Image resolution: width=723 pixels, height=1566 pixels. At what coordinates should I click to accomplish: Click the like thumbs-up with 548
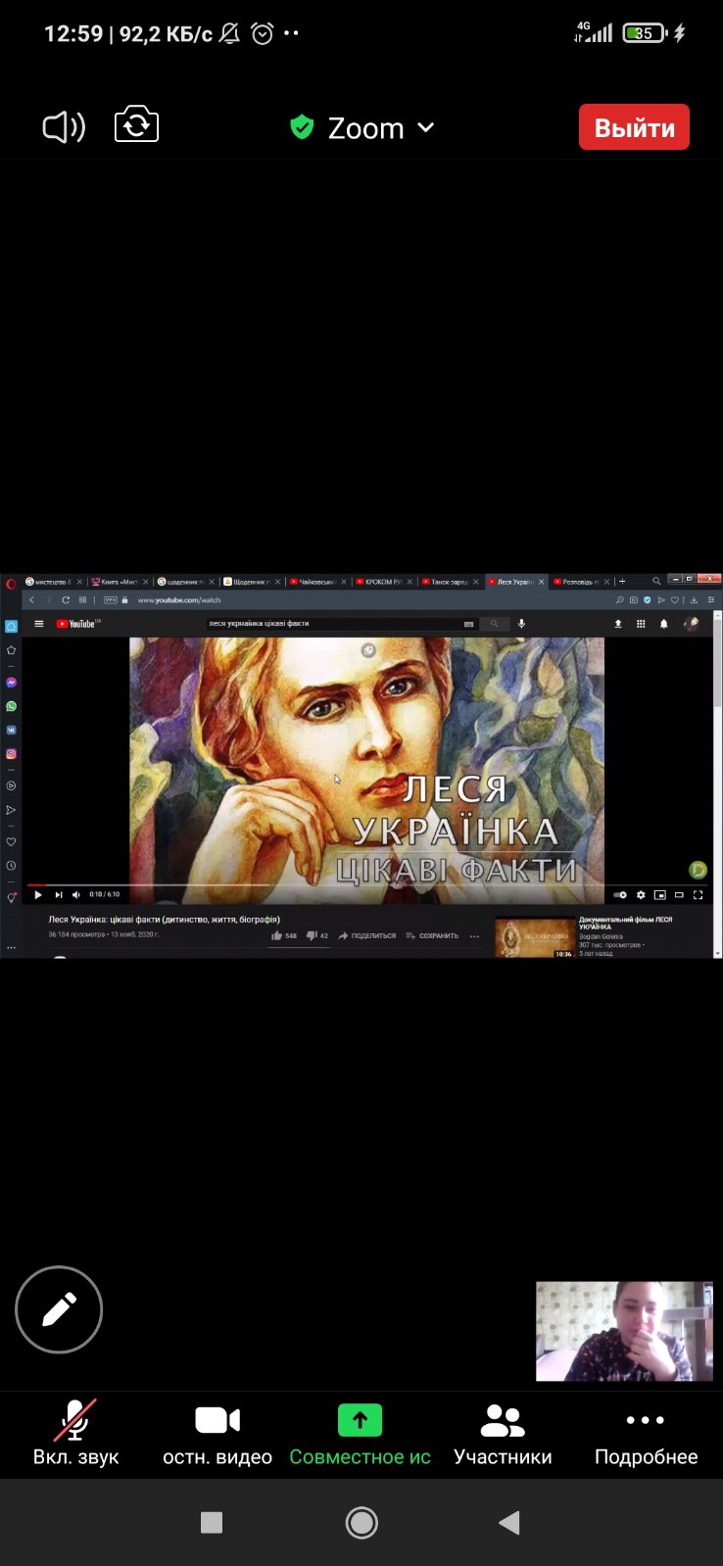pos(284,935)
